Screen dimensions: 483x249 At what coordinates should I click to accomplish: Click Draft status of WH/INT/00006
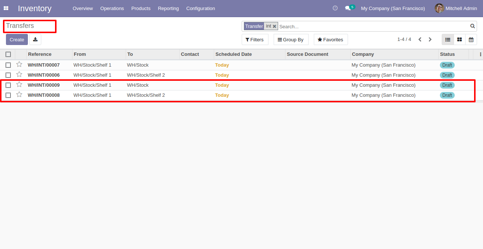447,75
